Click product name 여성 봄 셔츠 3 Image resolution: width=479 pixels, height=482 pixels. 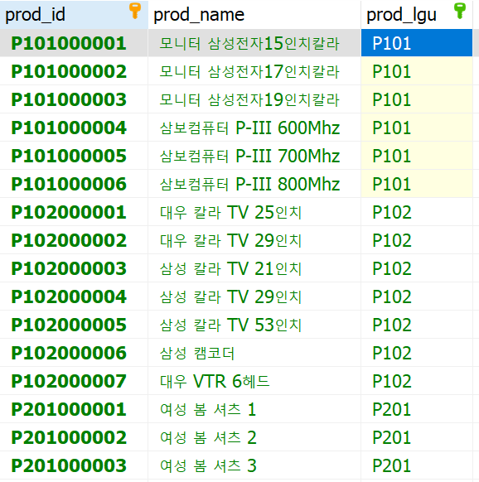pos(208,465)
